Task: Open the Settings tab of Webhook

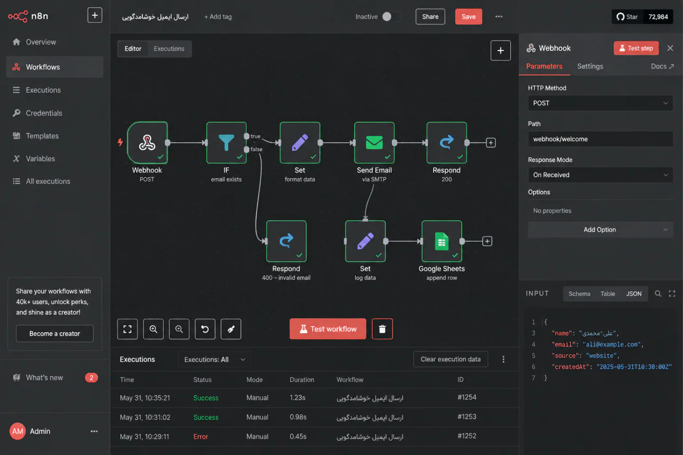Action: click(590, 66)
